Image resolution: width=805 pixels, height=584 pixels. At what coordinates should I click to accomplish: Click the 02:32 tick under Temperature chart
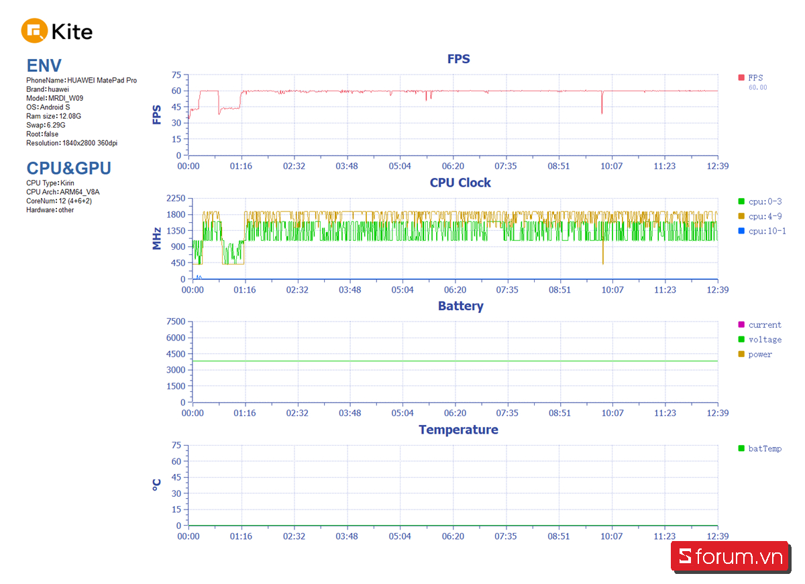(x=294, y=537)
